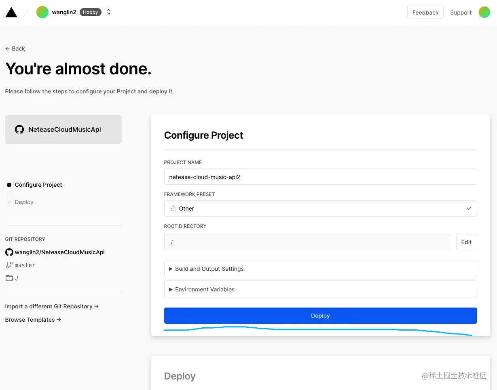Click the GitHub icon beside wanglin2/NeteaseCloudMusicApi
The height and width of the screenshot is (390, 497).
[x=9, y=252]
